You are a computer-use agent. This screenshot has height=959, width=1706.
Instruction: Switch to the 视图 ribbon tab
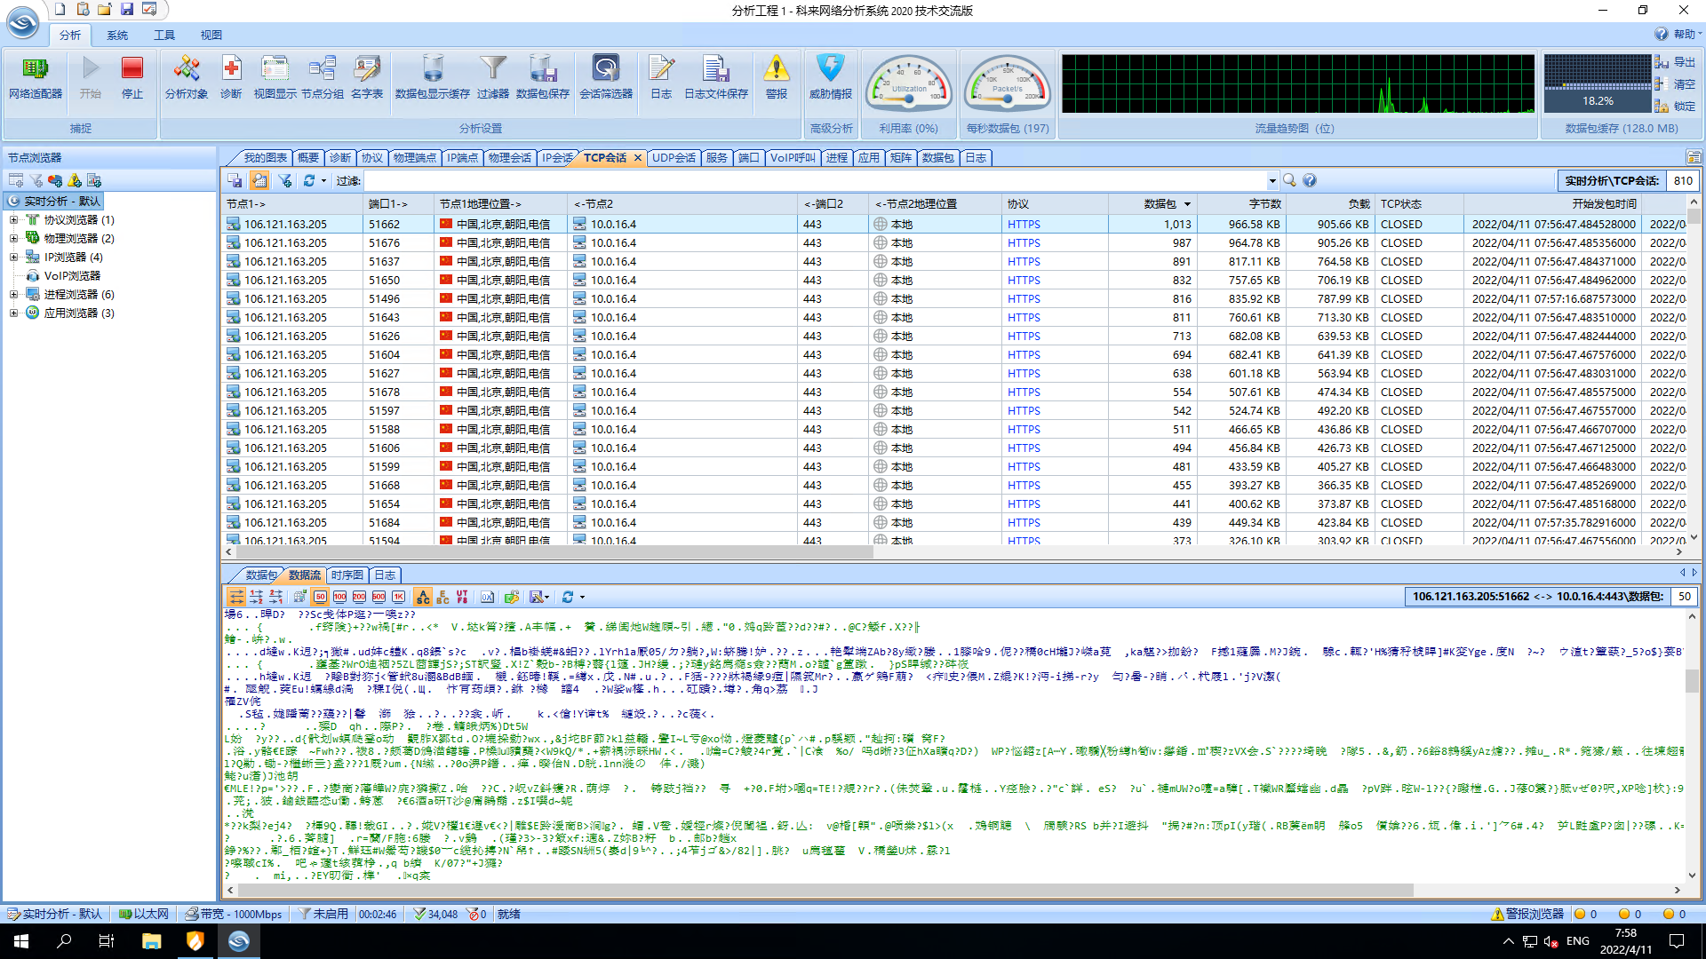point(211,36)
